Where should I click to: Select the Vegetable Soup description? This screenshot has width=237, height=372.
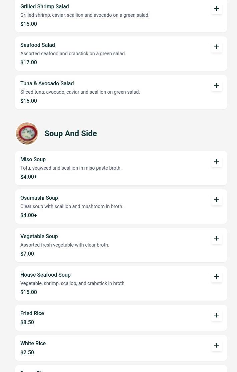point(65,245)
